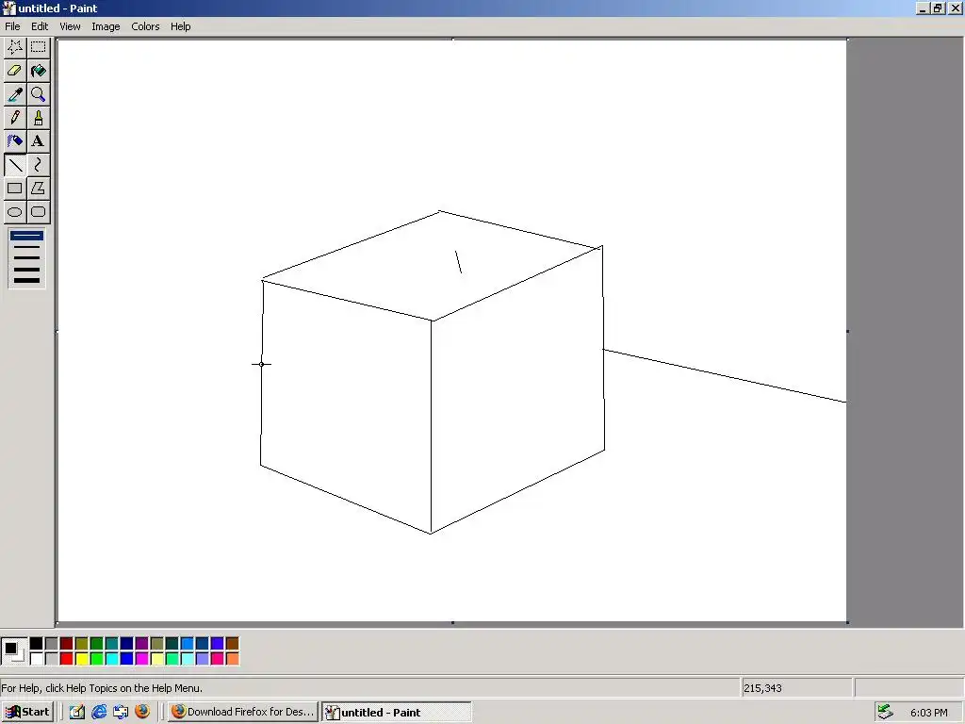Click the Show Desktop quick launch icon
The image size is (965, 724).
(x=77, y=712)
